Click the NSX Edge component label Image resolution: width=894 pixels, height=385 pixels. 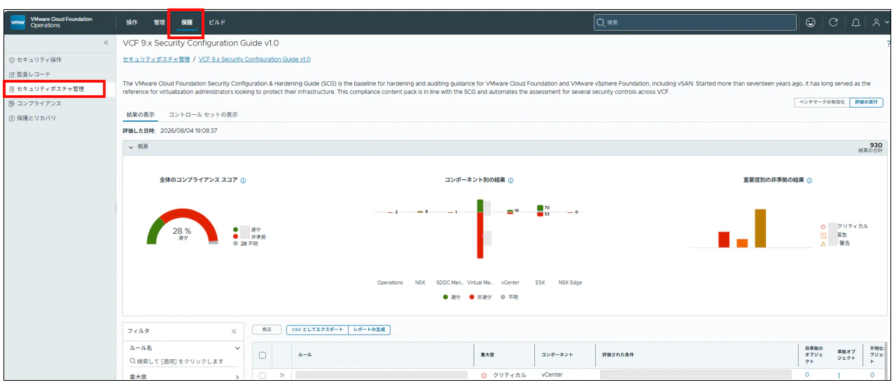(x=570, y=283)
